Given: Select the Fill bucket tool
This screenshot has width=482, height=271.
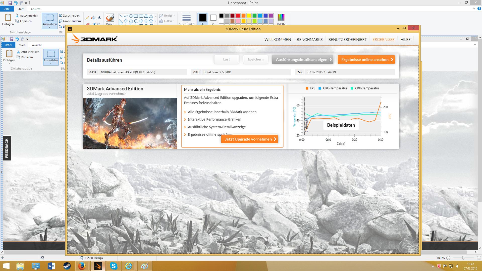Looking at the screenshot, I should (x=93, y=18).
